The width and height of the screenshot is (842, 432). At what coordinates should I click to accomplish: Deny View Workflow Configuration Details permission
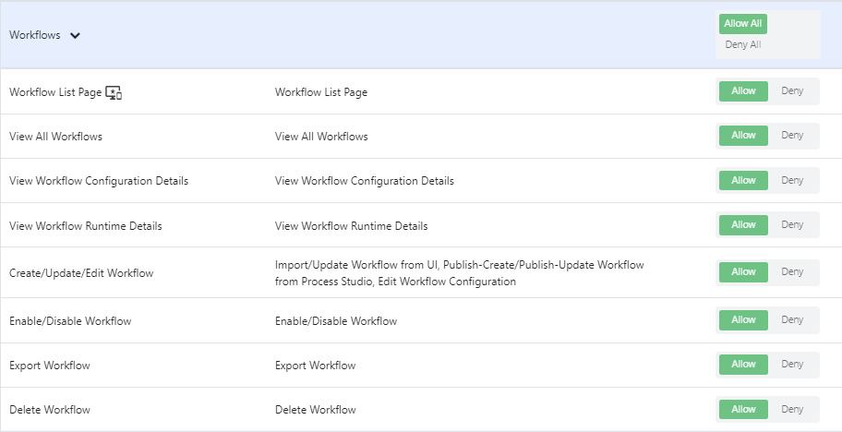pos(792,180)
